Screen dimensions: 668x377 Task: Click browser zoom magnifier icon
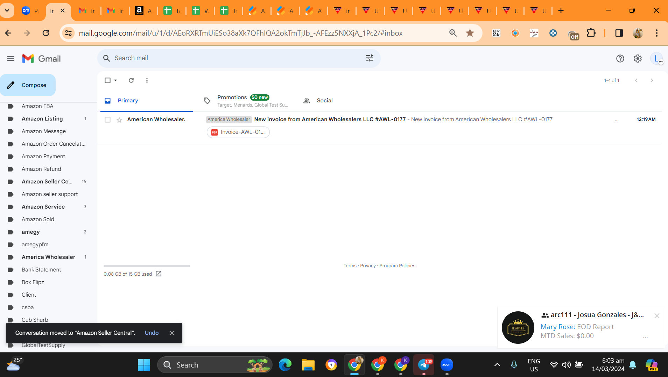(x=453, y=33)
